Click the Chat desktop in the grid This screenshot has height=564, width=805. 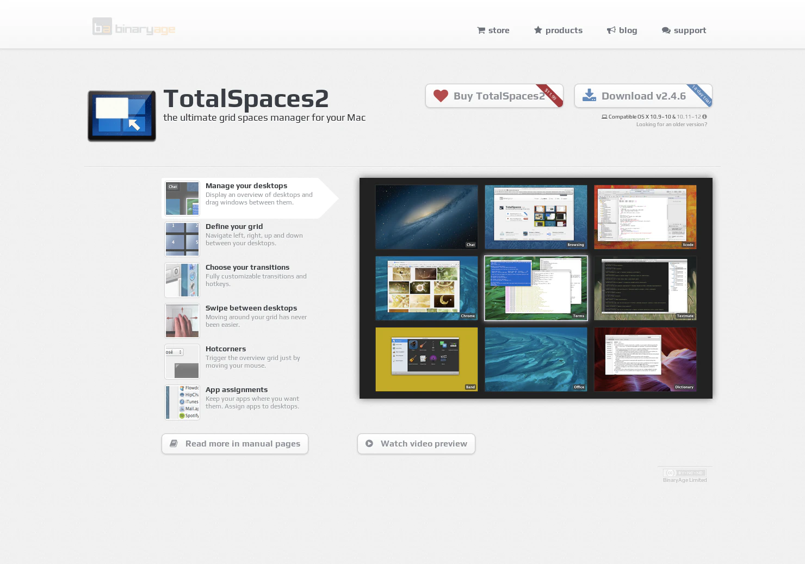click(426, 217)
